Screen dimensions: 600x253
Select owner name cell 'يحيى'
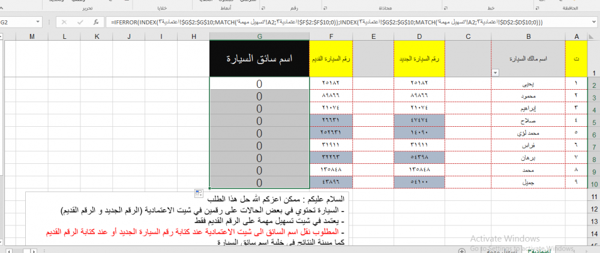[529, 83]
